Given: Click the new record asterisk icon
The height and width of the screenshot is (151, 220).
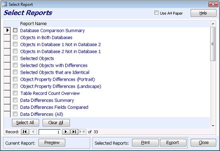Looking at the screenshot, I should click(82, 132).
